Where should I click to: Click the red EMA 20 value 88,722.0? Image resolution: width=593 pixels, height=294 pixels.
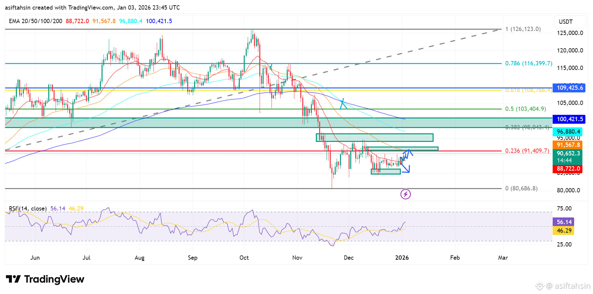pos(77,21)
